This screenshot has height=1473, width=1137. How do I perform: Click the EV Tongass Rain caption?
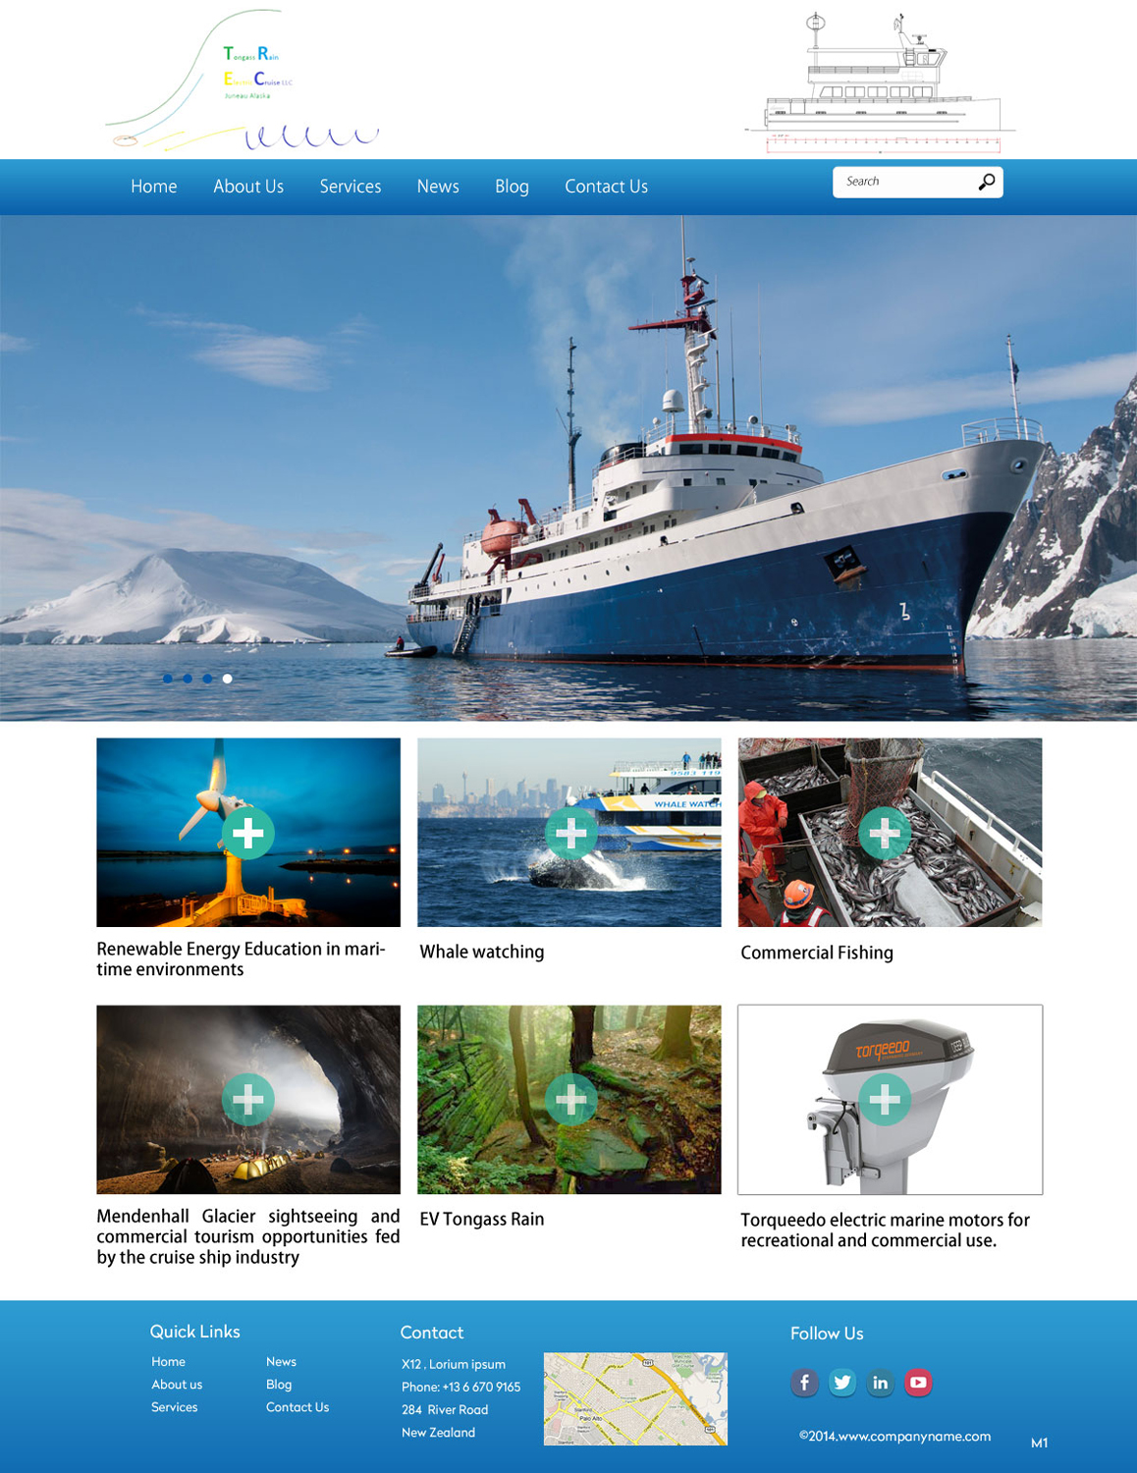(x=482, y=1219)
